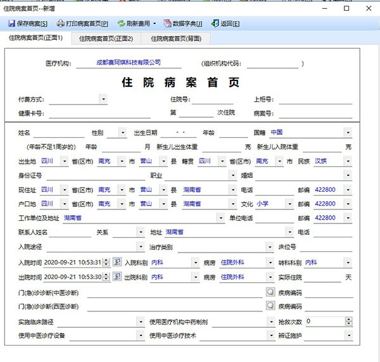Click search icon for 西医诊断 diagnosis
Image resolution: width=380 pixels, height=362 pixels.
coord(270,306)
